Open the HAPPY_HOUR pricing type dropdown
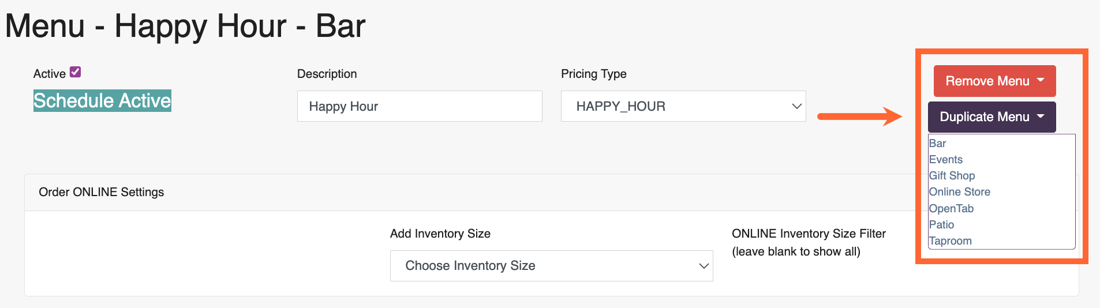The image size is (1100, 308). click(x=683, y=106)
